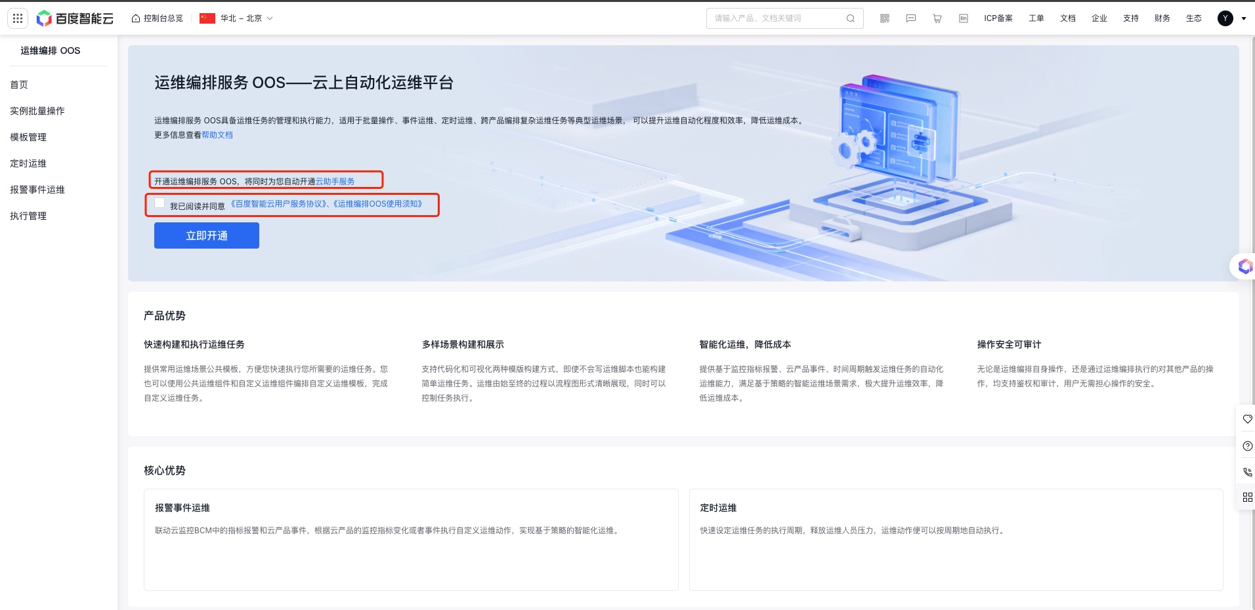Click the phone contact icon
This screenshot has width=1255, height=610.
tap(1247, 472)
